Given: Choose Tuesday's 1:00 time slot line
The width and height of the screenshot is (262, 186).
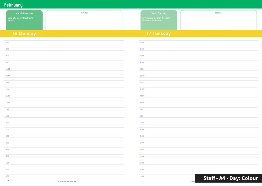Looking at the screenshot, I should 199,110.
